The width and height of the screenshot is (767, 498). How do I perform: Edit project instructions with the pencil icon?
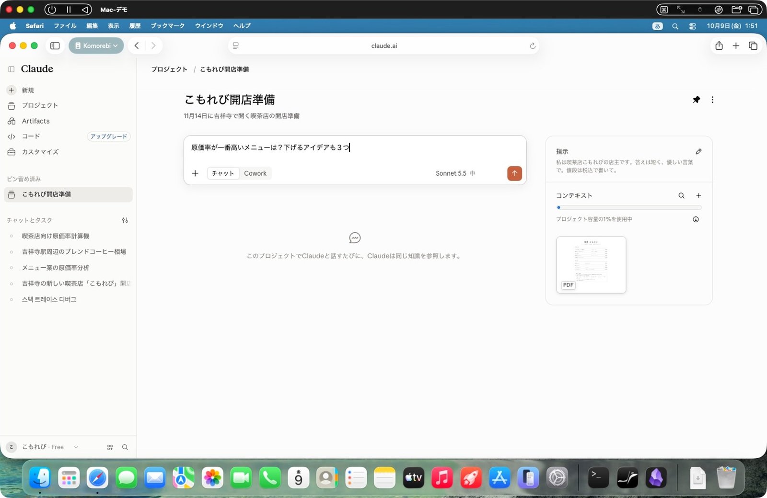pyautogui.click(x=698, y=151)
